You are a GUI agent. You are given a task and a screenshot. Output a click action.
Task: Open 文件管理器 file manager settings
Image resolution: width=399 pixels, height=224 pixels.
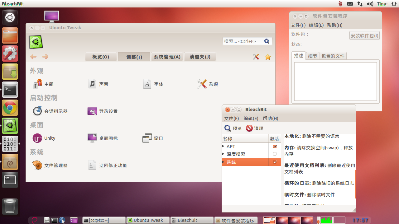pos(50,165)
